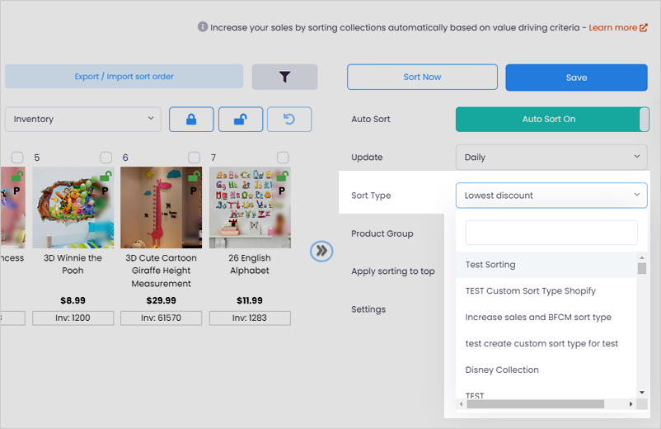Screen dimensions: 661x429
Task: Click the Inv: 1200 box
Action: click(73, 318)
